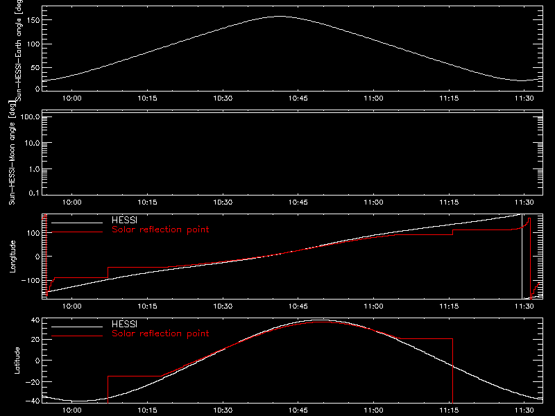Image resolution: width=555 pixels, height=416 pixels.
Task: Click 100.0 tick on Moon angle plot
Action: point(30,117)
